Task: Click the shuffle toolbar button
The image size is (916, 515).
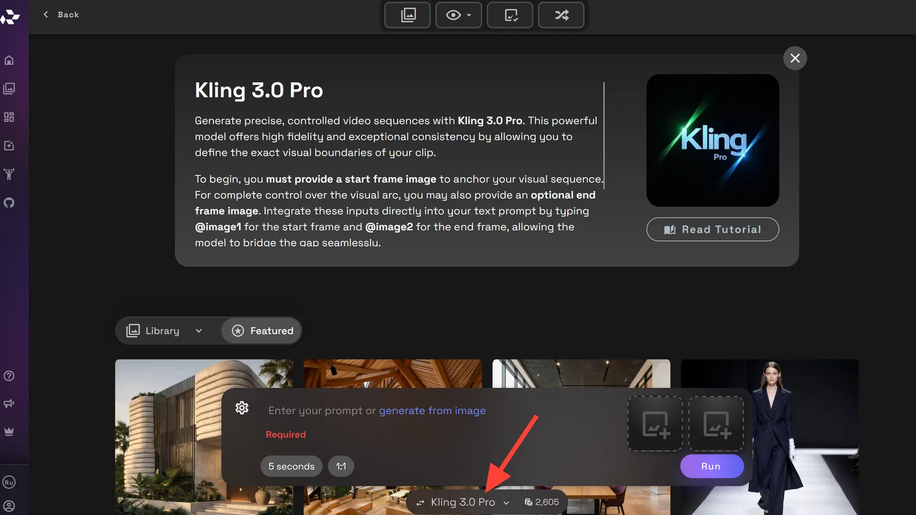Action: pyautogui.click(x=561, y=15)
